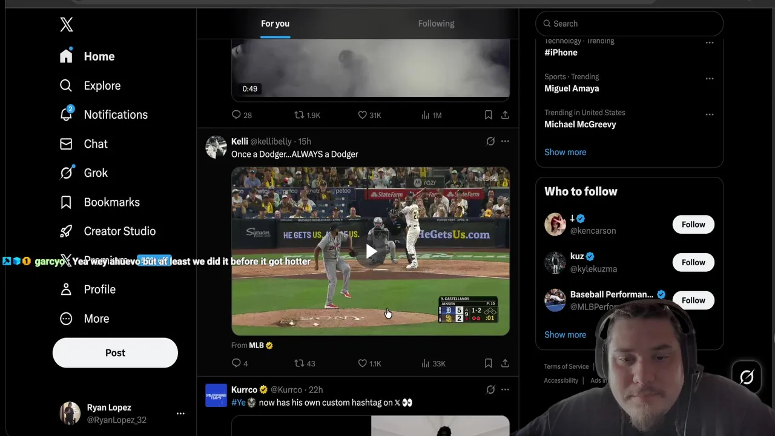Screen dimensions: 775x436
Task: Bookmark Kelli's Dodger post
Action: [488, 363]
